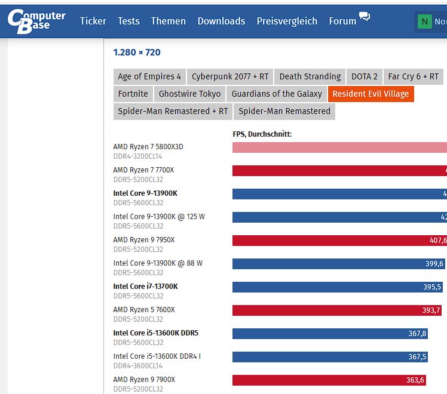Click the 393,7 bar value
Screen dimensions: 447x394
pyautogui.click(x=431, y=310)
